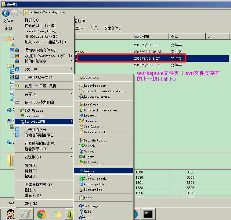
Task: Click the SVN Commit... icon entry
Action: pyautogui.click(x=22, y=116)
